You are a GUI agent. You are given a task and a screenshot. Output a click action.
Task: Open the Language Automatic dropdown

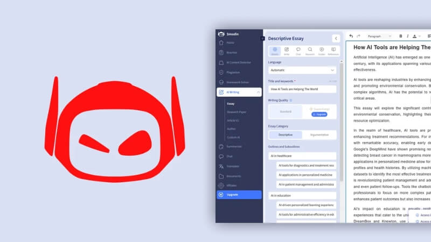pyautogui.click(x=302, y=70)
